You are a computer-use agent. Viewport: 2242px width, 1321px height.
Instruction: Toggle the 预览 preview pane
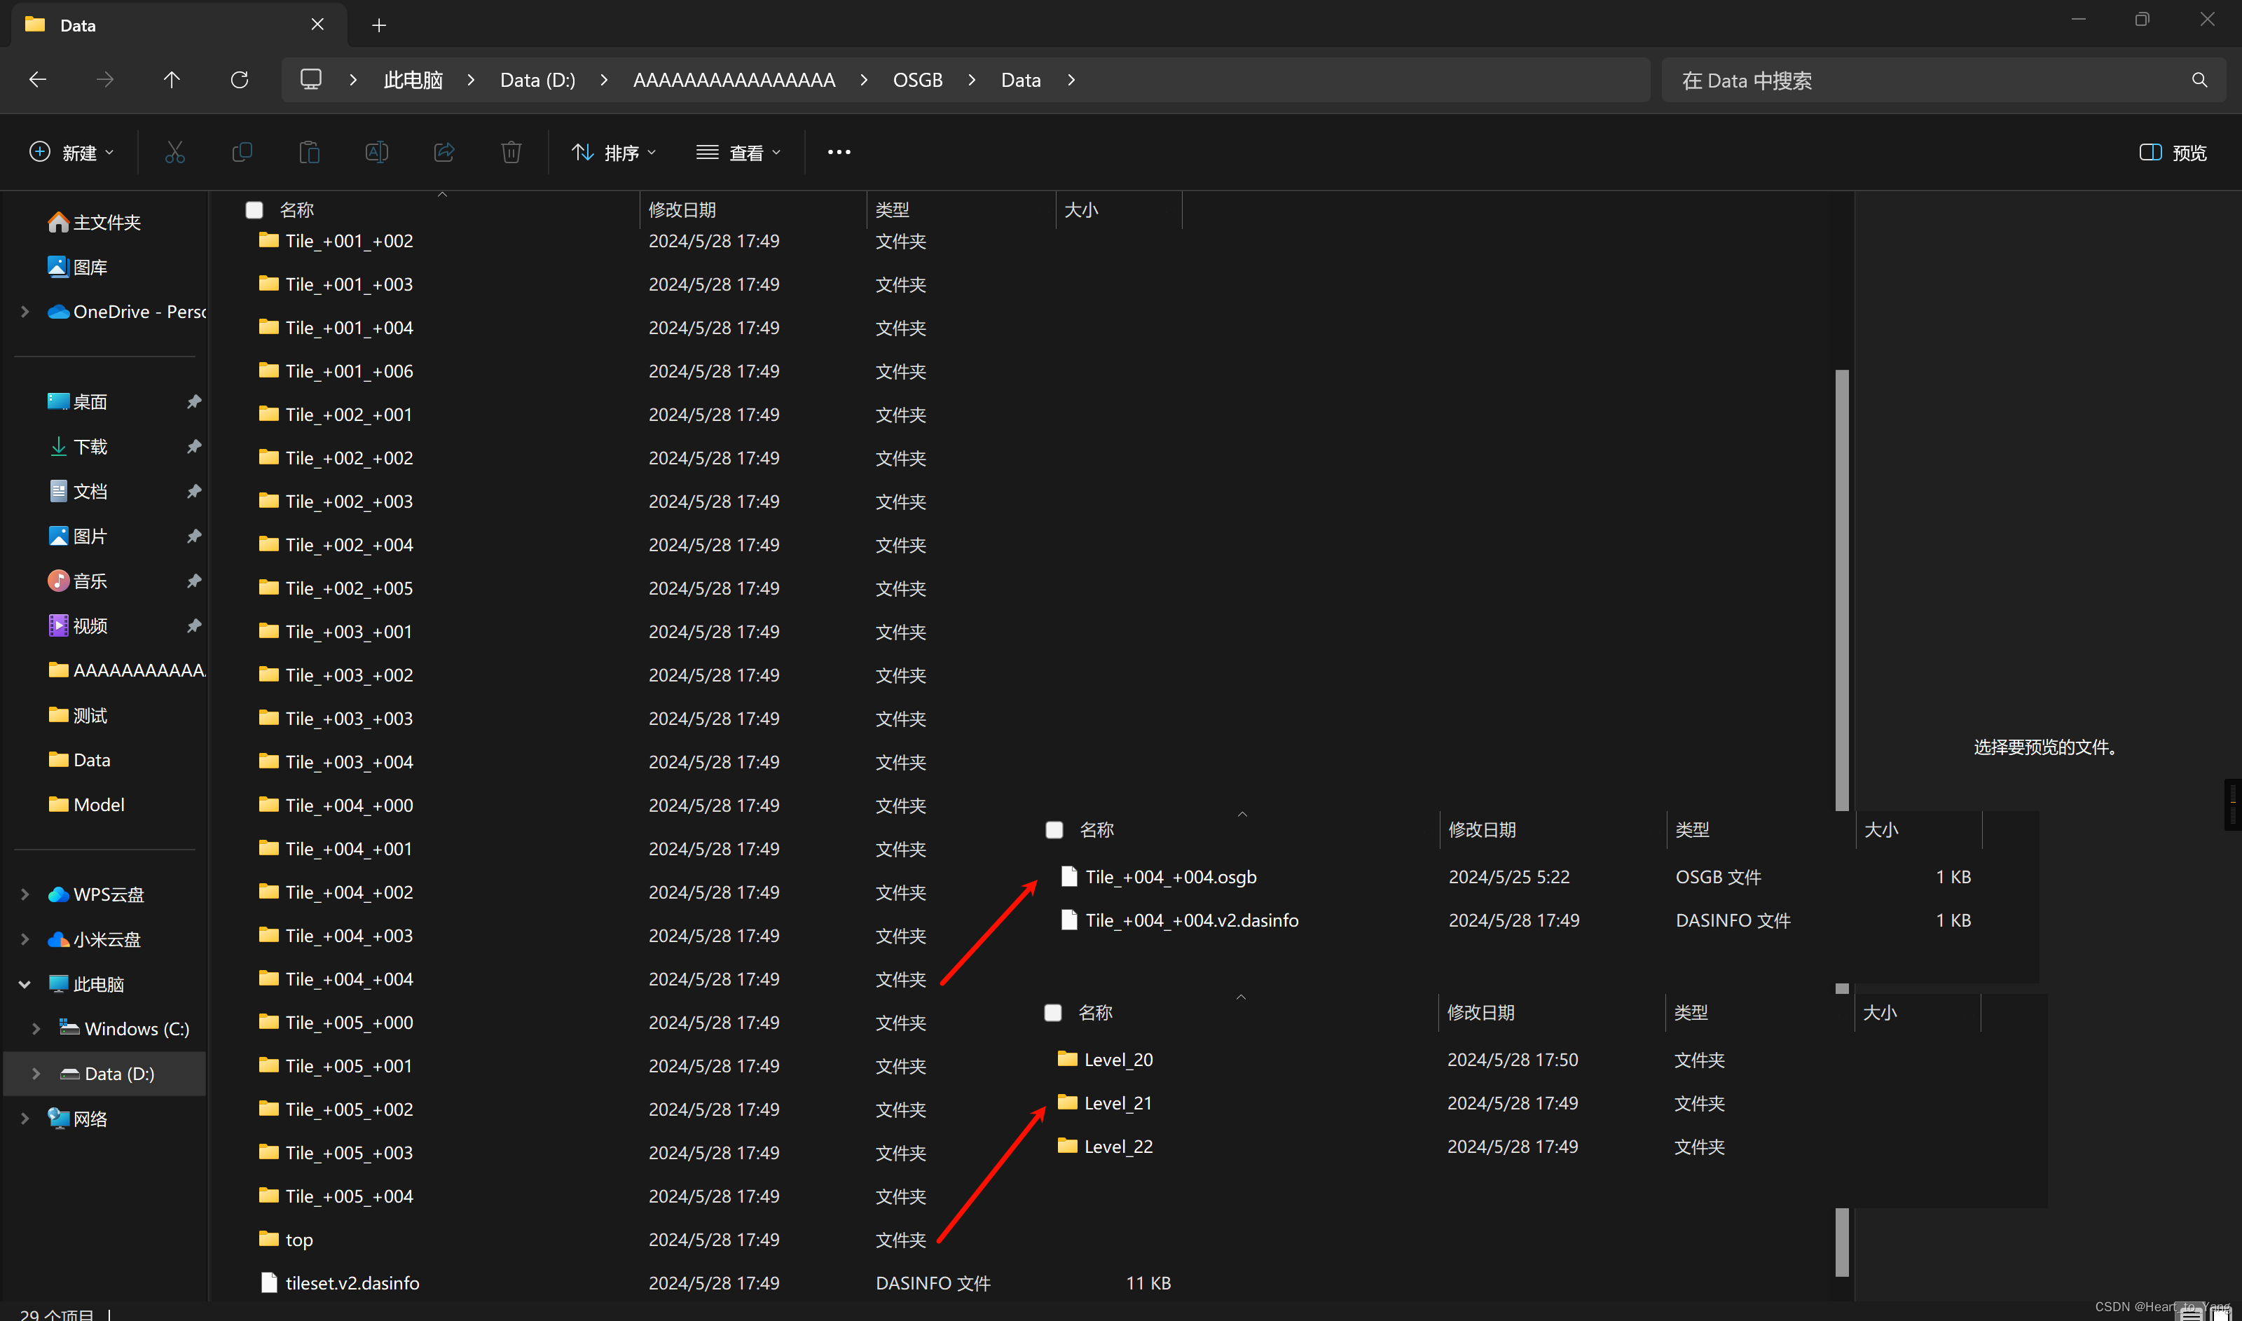coord(2173,152)
